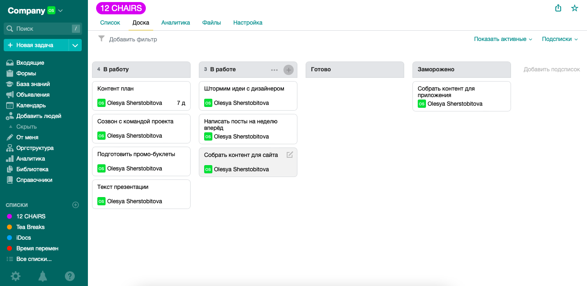Expand the Новая задача dropdown arrow

(75, 45)
